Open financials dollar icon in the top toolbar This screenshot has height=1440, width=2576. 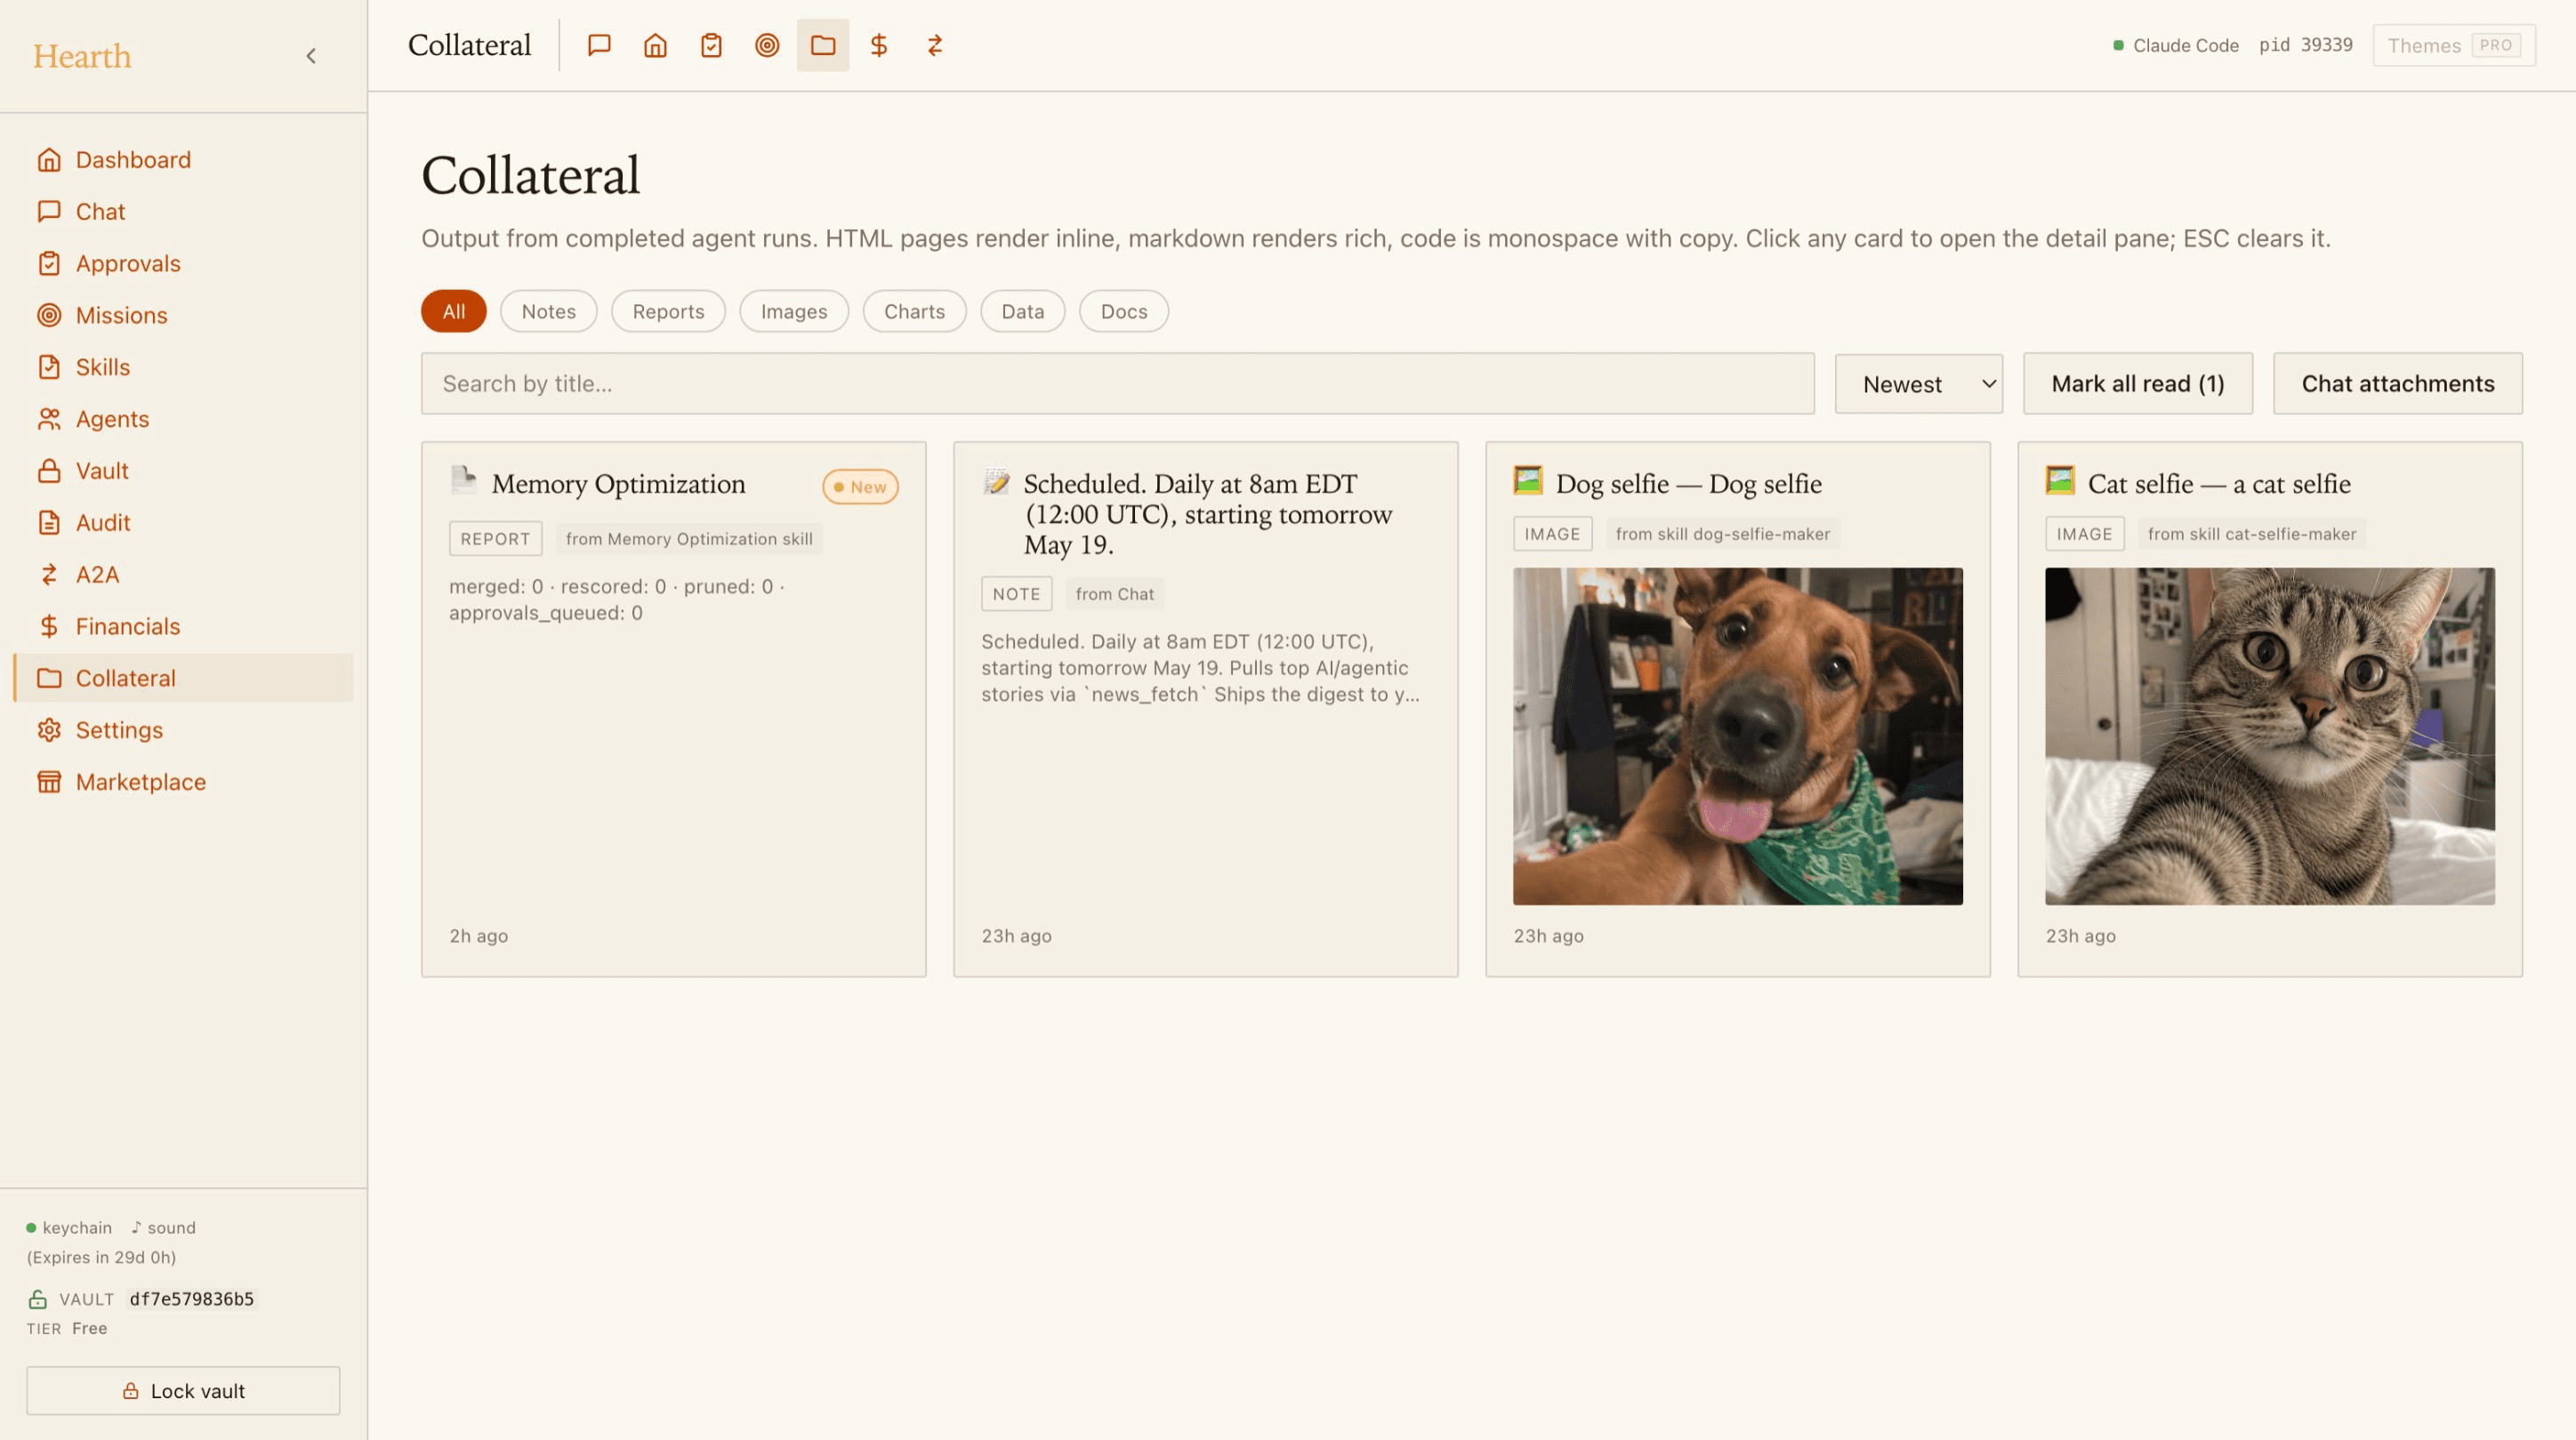point(879,45)
